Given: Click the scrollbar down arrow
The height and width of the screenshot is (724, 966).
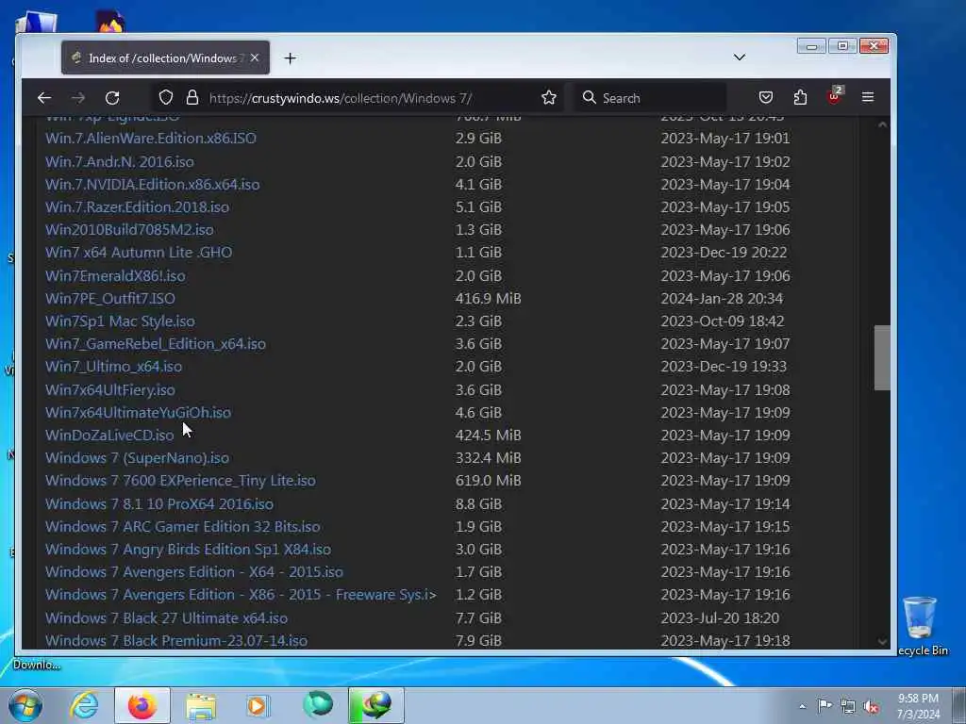Looking at the screenshot, I should 882,641.
